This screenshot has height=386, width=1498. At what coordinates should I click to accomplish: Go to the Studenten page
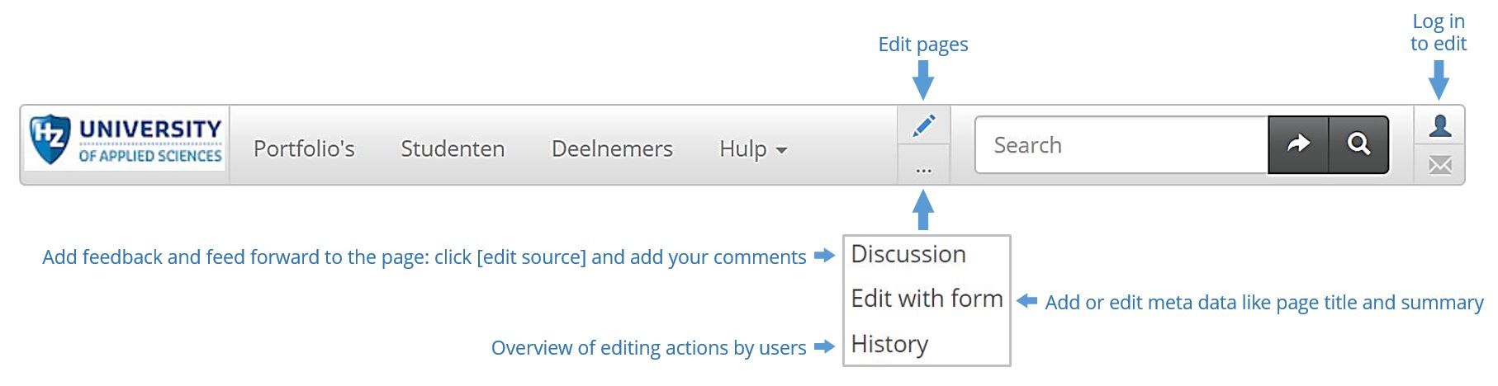pyautogui.click(x=453, y=149)
